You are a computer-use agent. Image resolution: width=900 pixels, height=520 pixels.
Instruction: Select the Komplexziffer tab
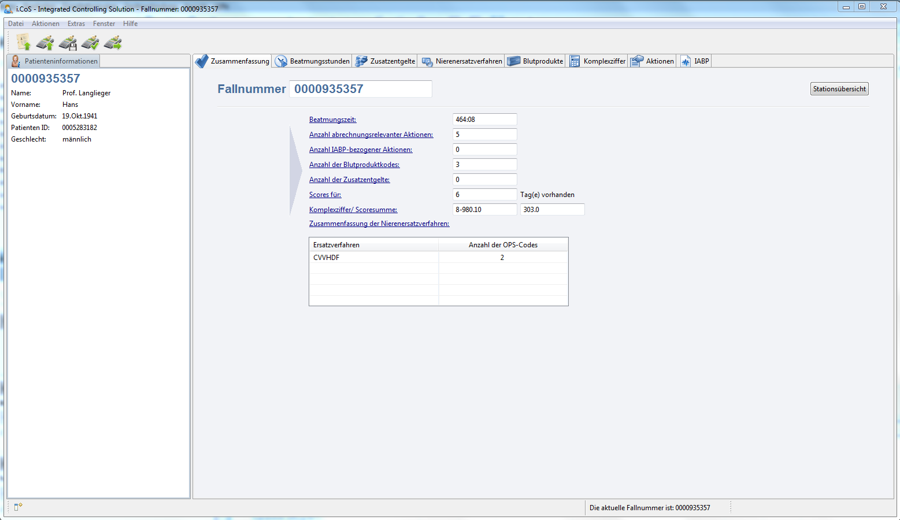tap(598, 61)
